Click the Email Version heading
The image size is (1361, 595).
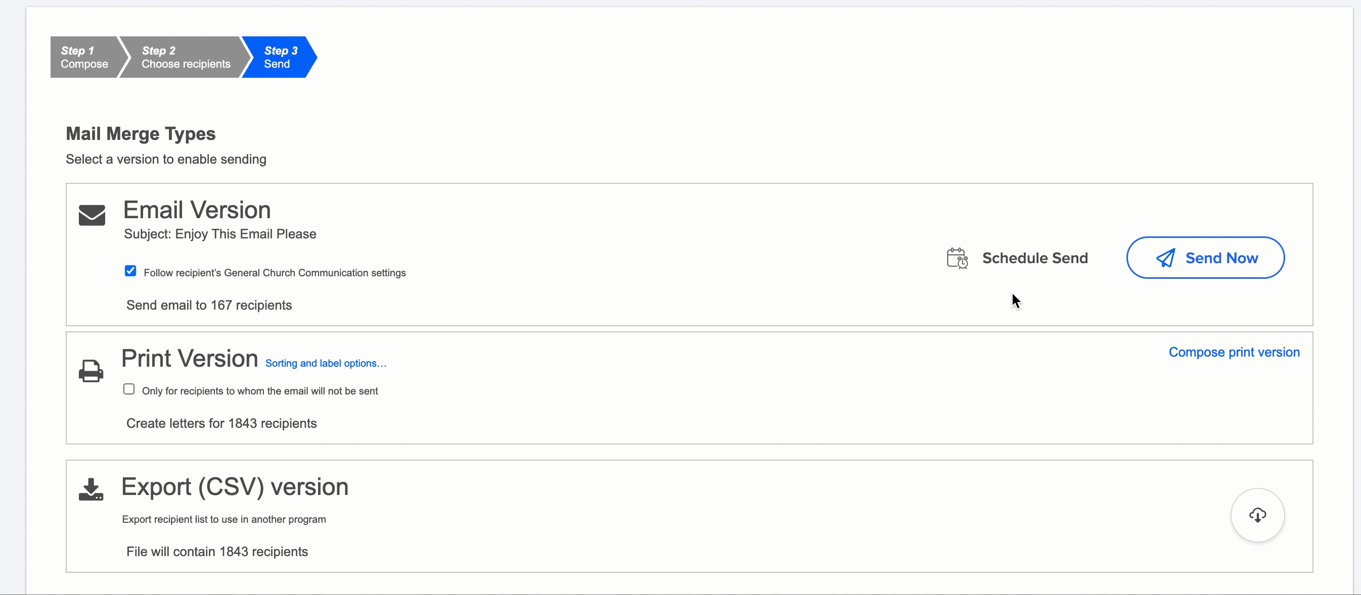(196, 209)
